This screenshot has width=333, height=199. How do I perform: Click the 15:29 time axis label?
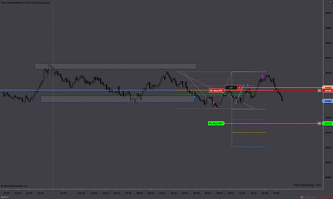click(6, 193)
